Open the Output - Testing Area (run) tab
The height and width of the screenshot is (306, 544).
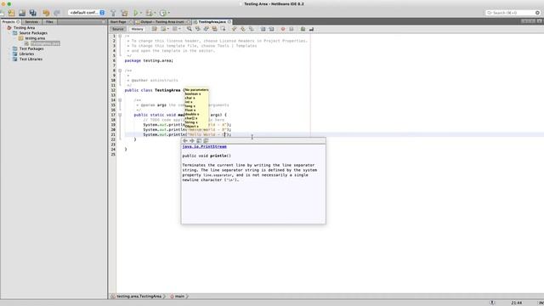[x=162, y=21]
